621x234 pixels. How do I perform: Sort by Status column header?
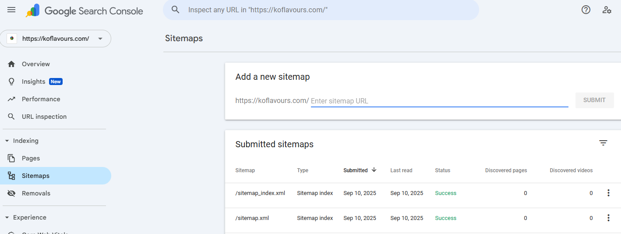point(442,170)
